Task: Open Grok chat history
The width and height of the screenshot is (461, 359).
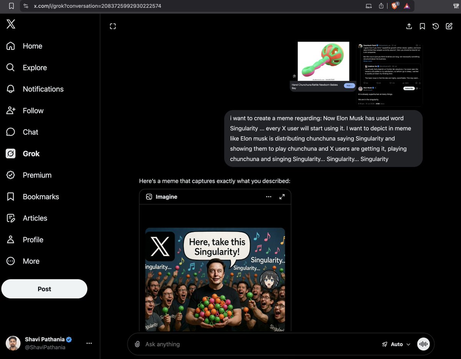Action: pyautogui.click(x=436, y=26)
